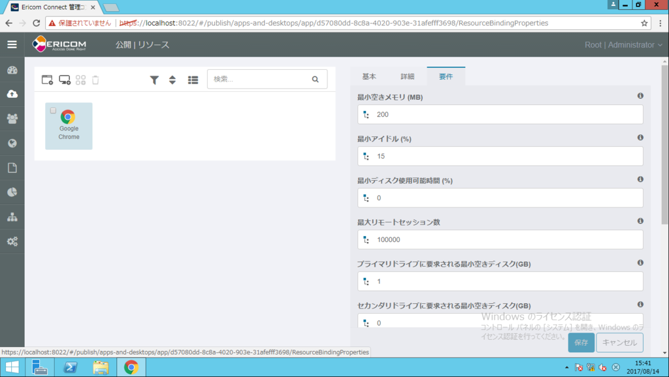Click the 保存 button
669x377 pixels.
click(581, 342)
